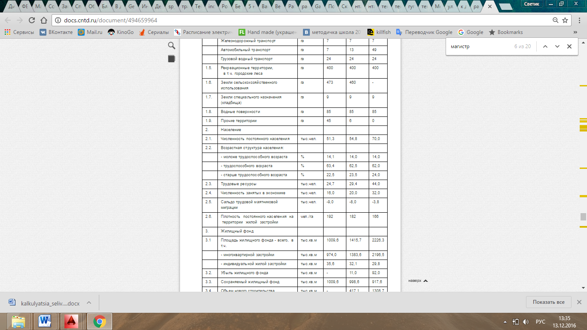Click the document search magnifier icon
Image resolution: width=587 pixels, height=330 pixels.
[171, 46]
